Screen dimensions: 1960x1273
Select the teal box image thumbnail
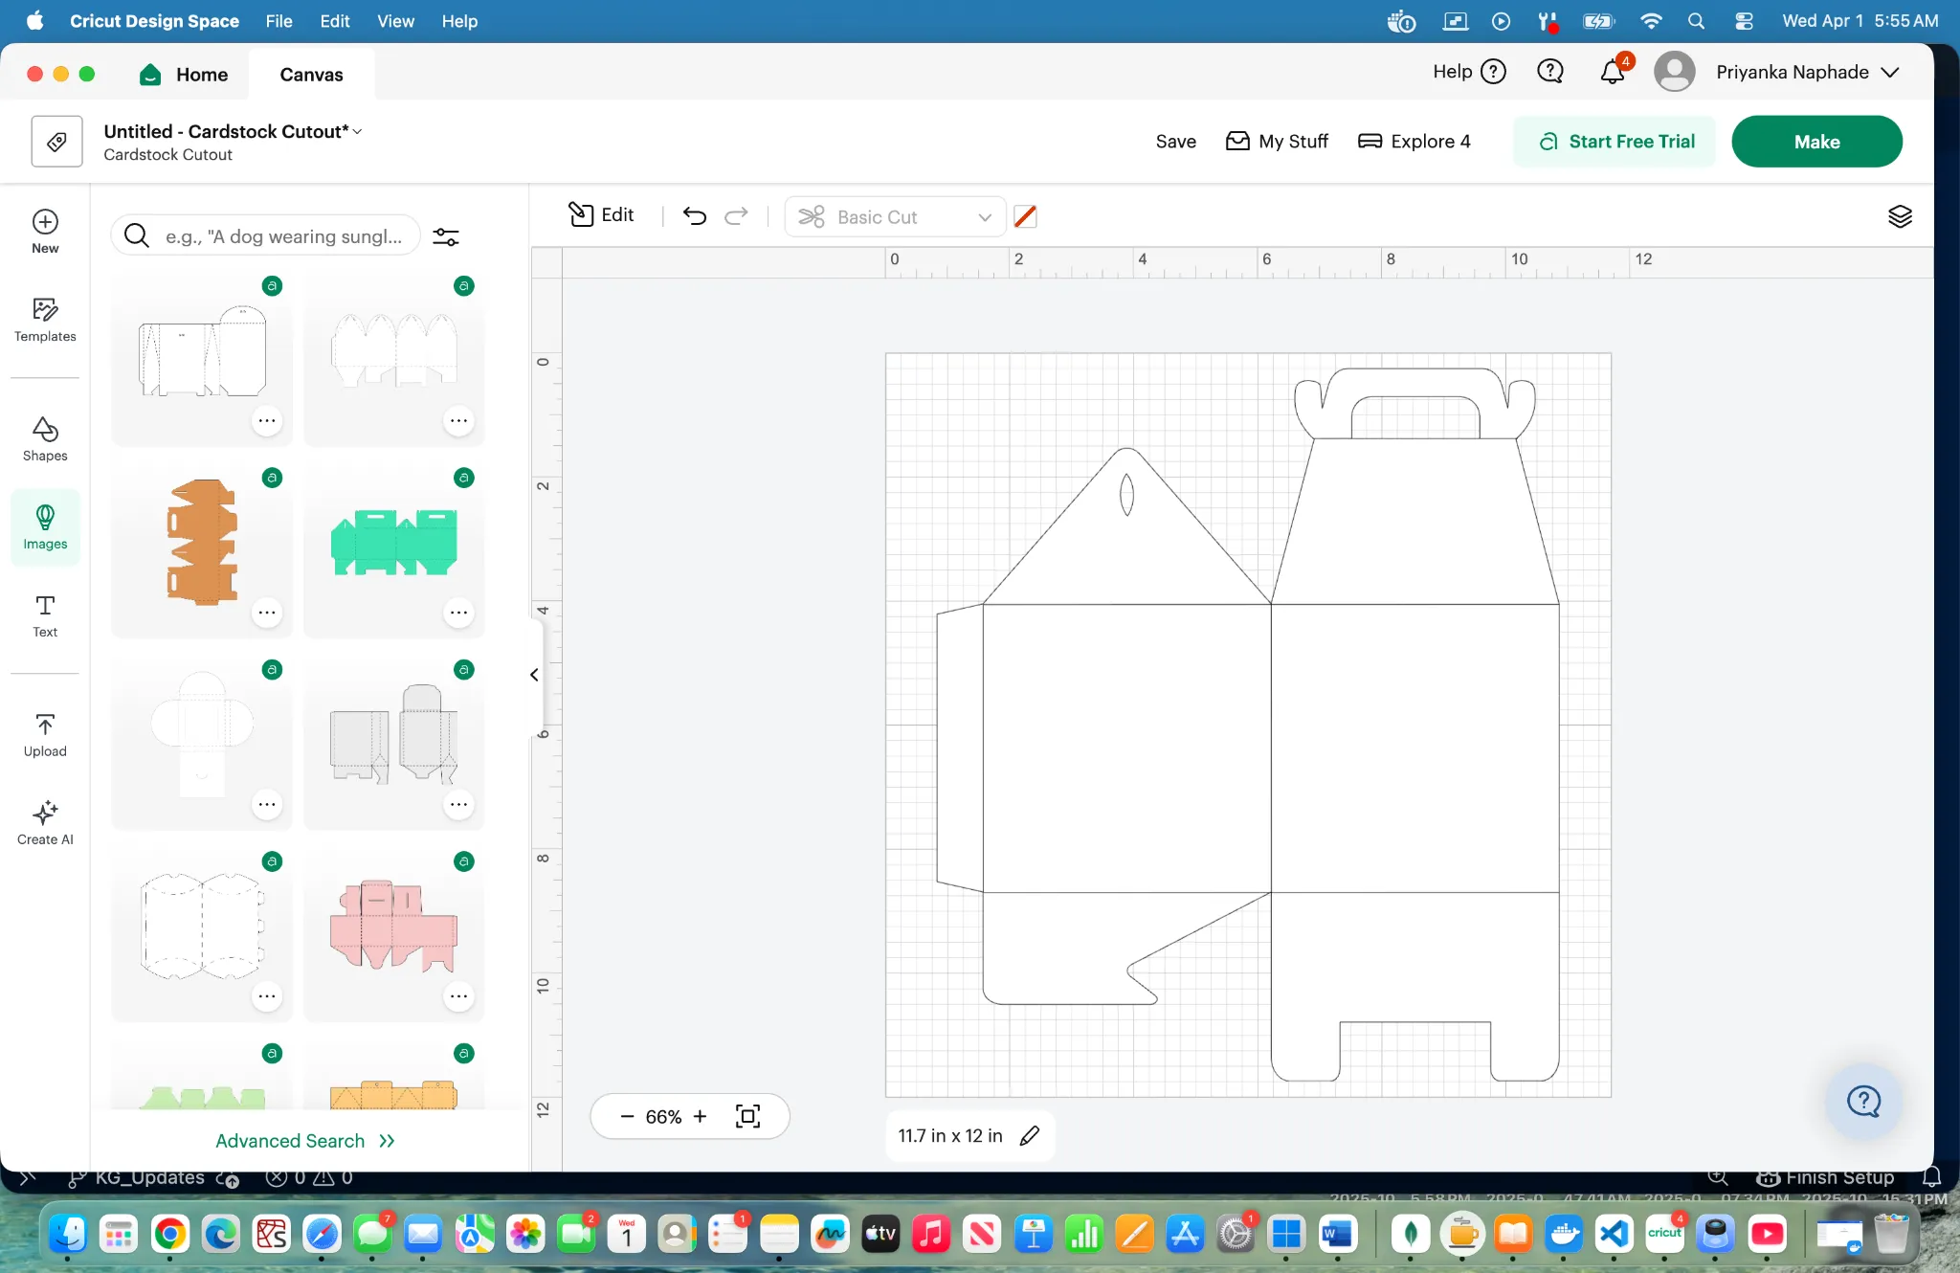[394, 542]
